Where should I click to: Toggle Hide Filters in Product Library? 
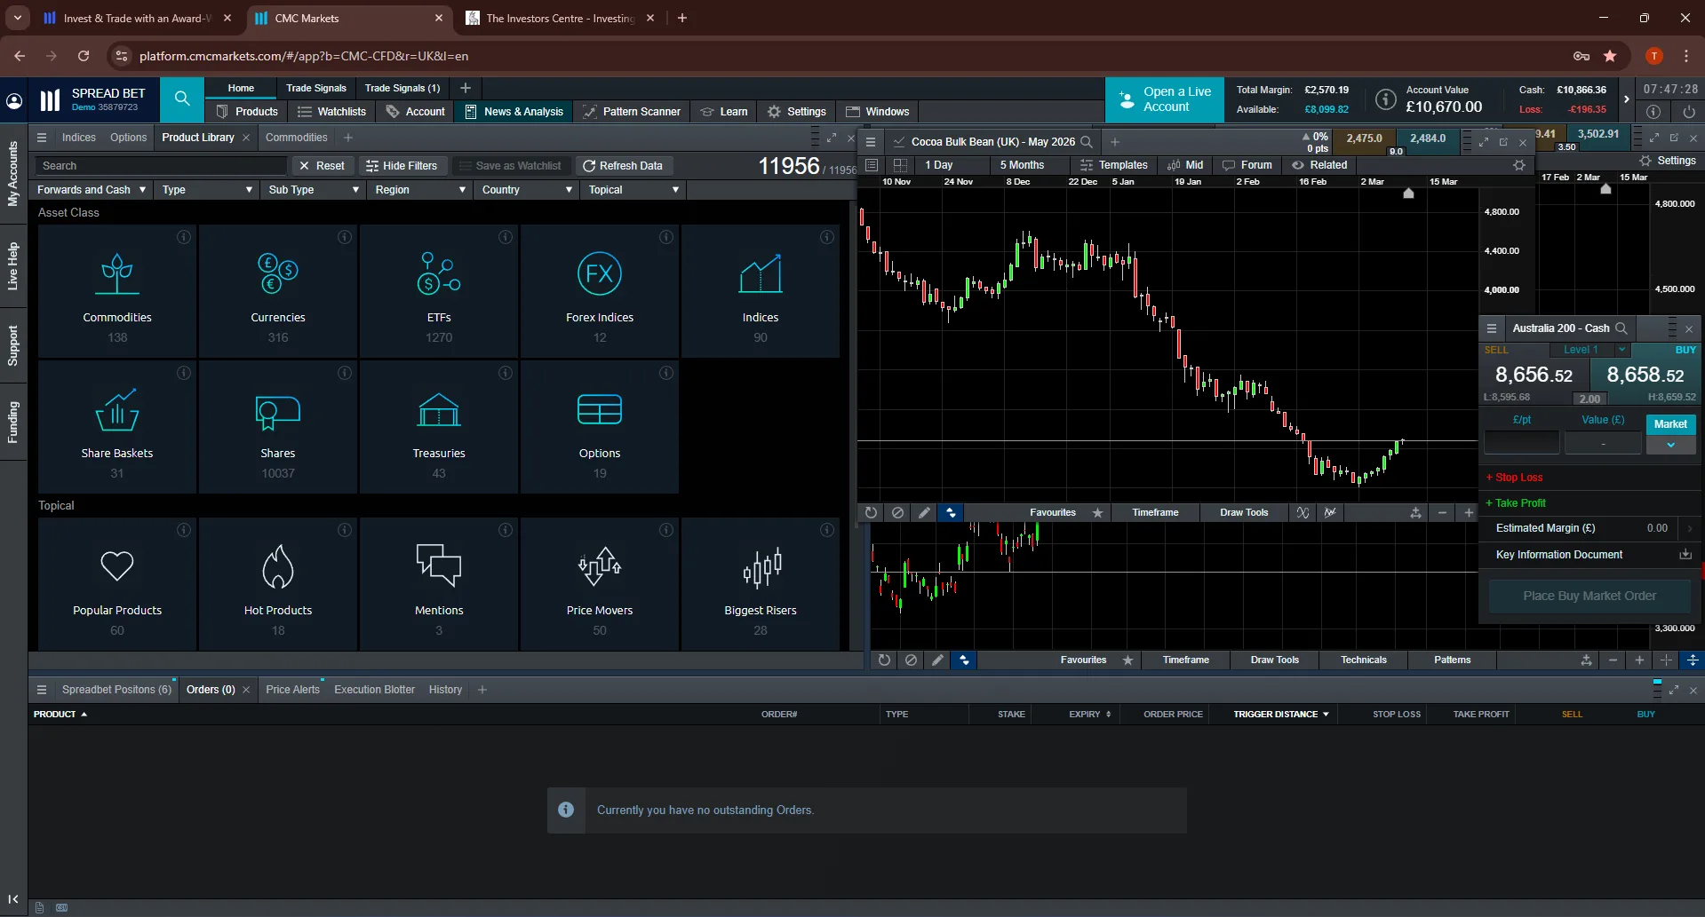pyautogui.click(x=402, y=166)
